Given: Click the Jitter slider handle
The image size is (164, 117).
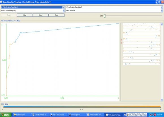Looking at the screenshot, I should 105,16.
